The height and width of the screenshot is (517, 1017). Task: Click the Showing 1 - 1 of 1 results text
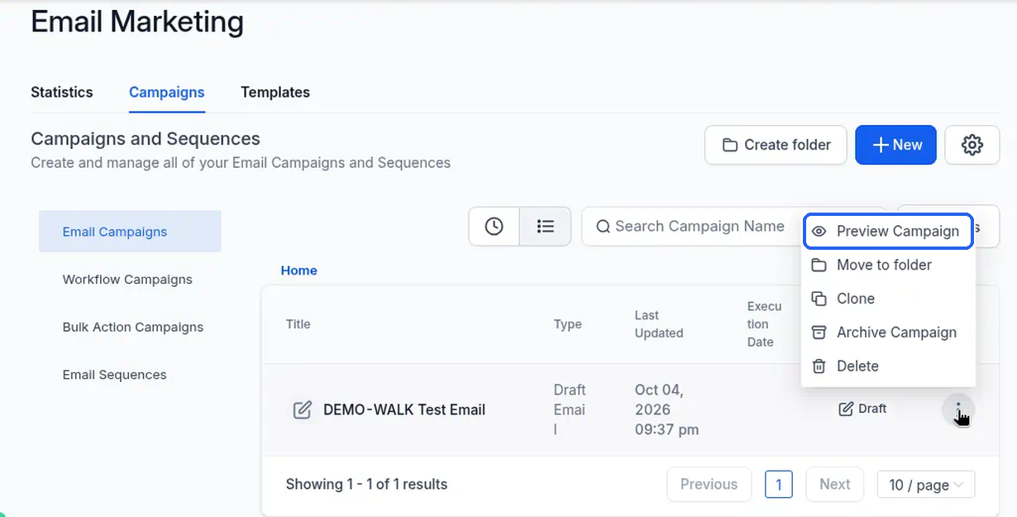click(x=366, y=485)
